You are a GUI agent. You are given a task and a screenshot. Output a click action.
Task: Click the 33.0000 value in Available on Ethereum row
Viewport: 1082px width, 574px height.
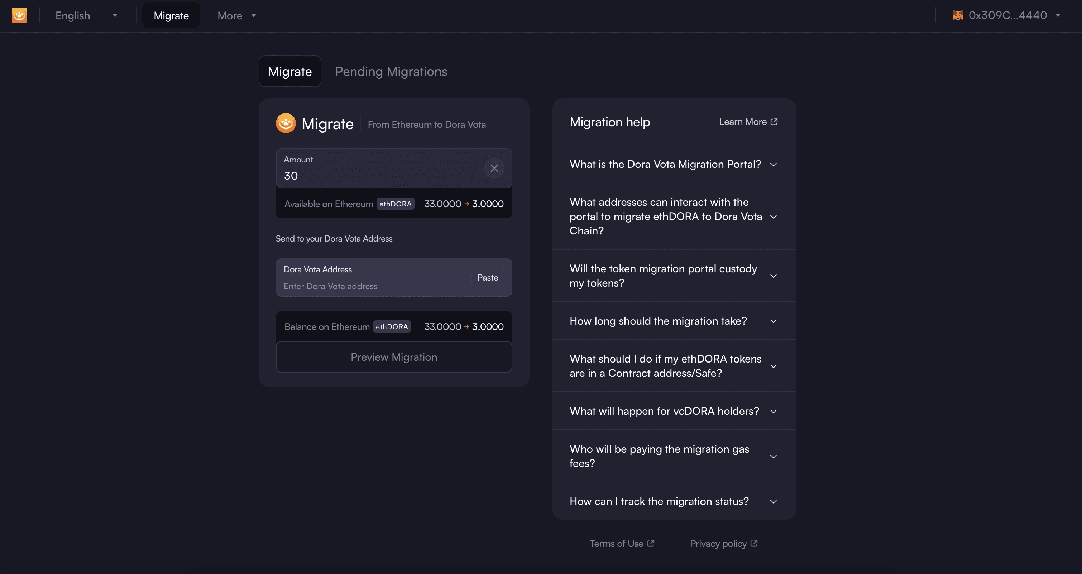442,204
